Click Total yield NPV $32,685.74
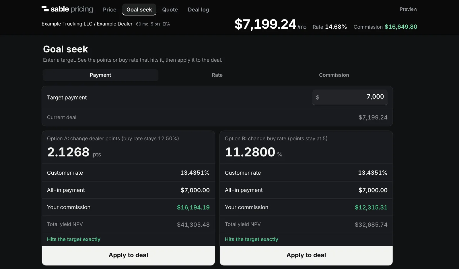This screenshot has height=269, width=459. [x=371, y=225]
